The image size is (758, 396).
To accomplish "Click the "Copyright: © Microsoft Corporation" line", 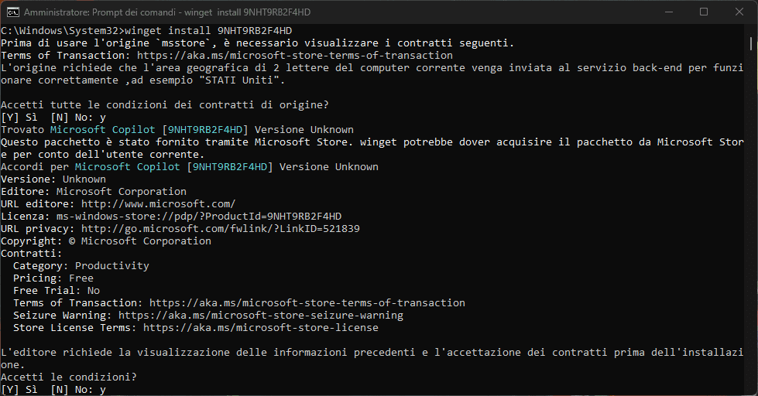I will tap(105, 241).
